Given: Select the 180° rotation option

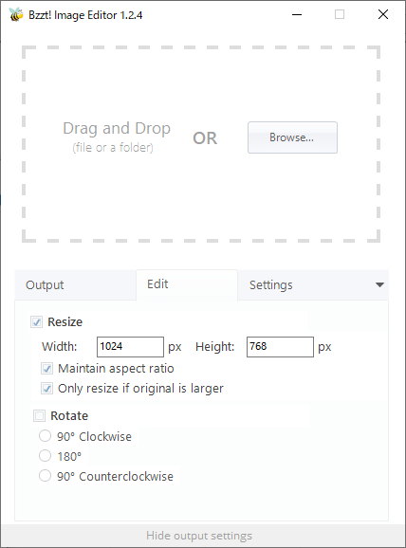Looking at the screenshot, I should tap(45, 456).
